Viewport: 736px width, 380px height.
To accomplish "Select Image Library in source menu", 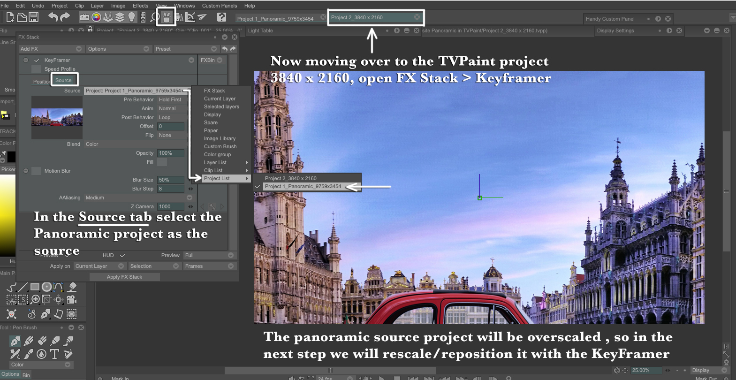I will tap(220, 138).
